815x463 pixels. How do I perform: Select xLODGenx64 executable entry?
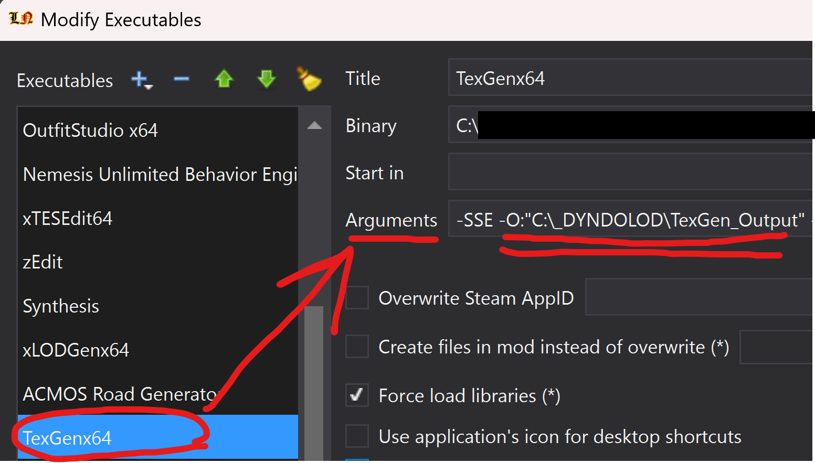pyautogui.click(x=76, y=350)
